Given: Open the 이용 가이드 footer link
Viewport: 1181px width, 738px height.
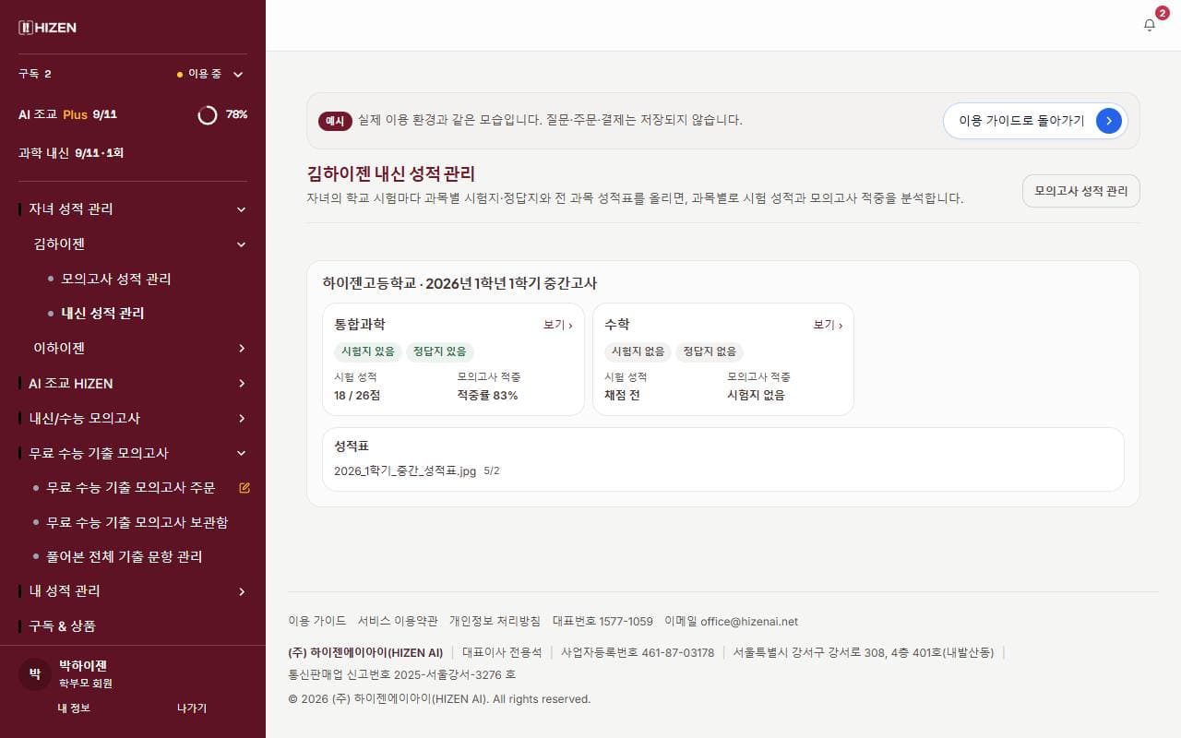Looking at the screenshot, I should pyautogui.click(x=316, y=621).
